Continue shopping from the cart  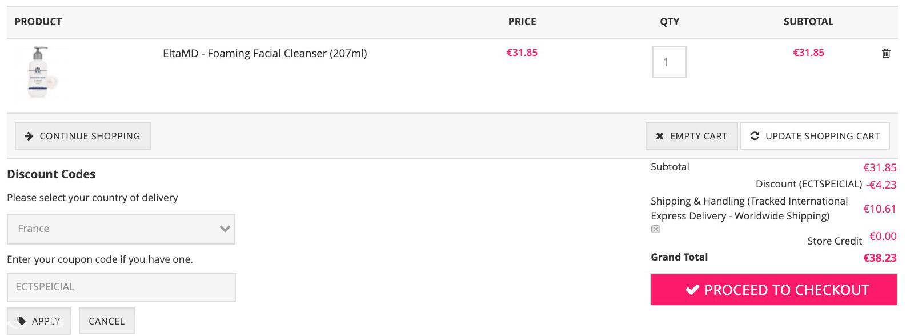pyautogui.click(x=83, y=136)
